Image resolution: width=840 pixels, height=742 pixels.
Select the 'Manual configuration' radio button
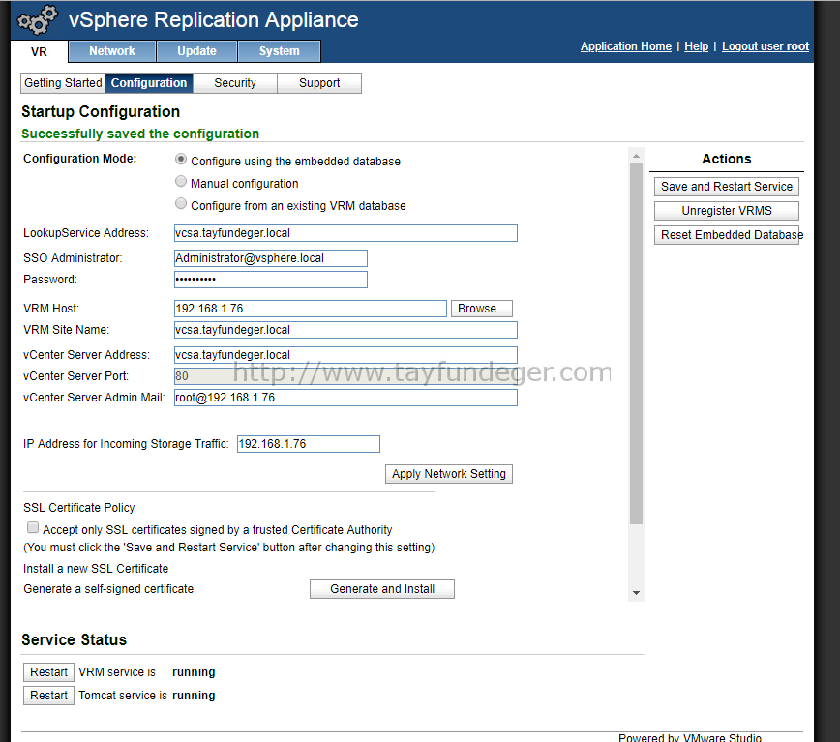181,182
